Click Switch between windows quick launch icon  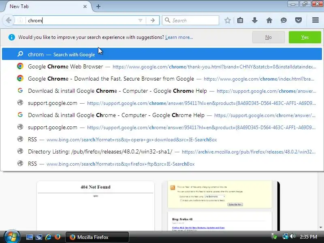[x=38, y=237]
